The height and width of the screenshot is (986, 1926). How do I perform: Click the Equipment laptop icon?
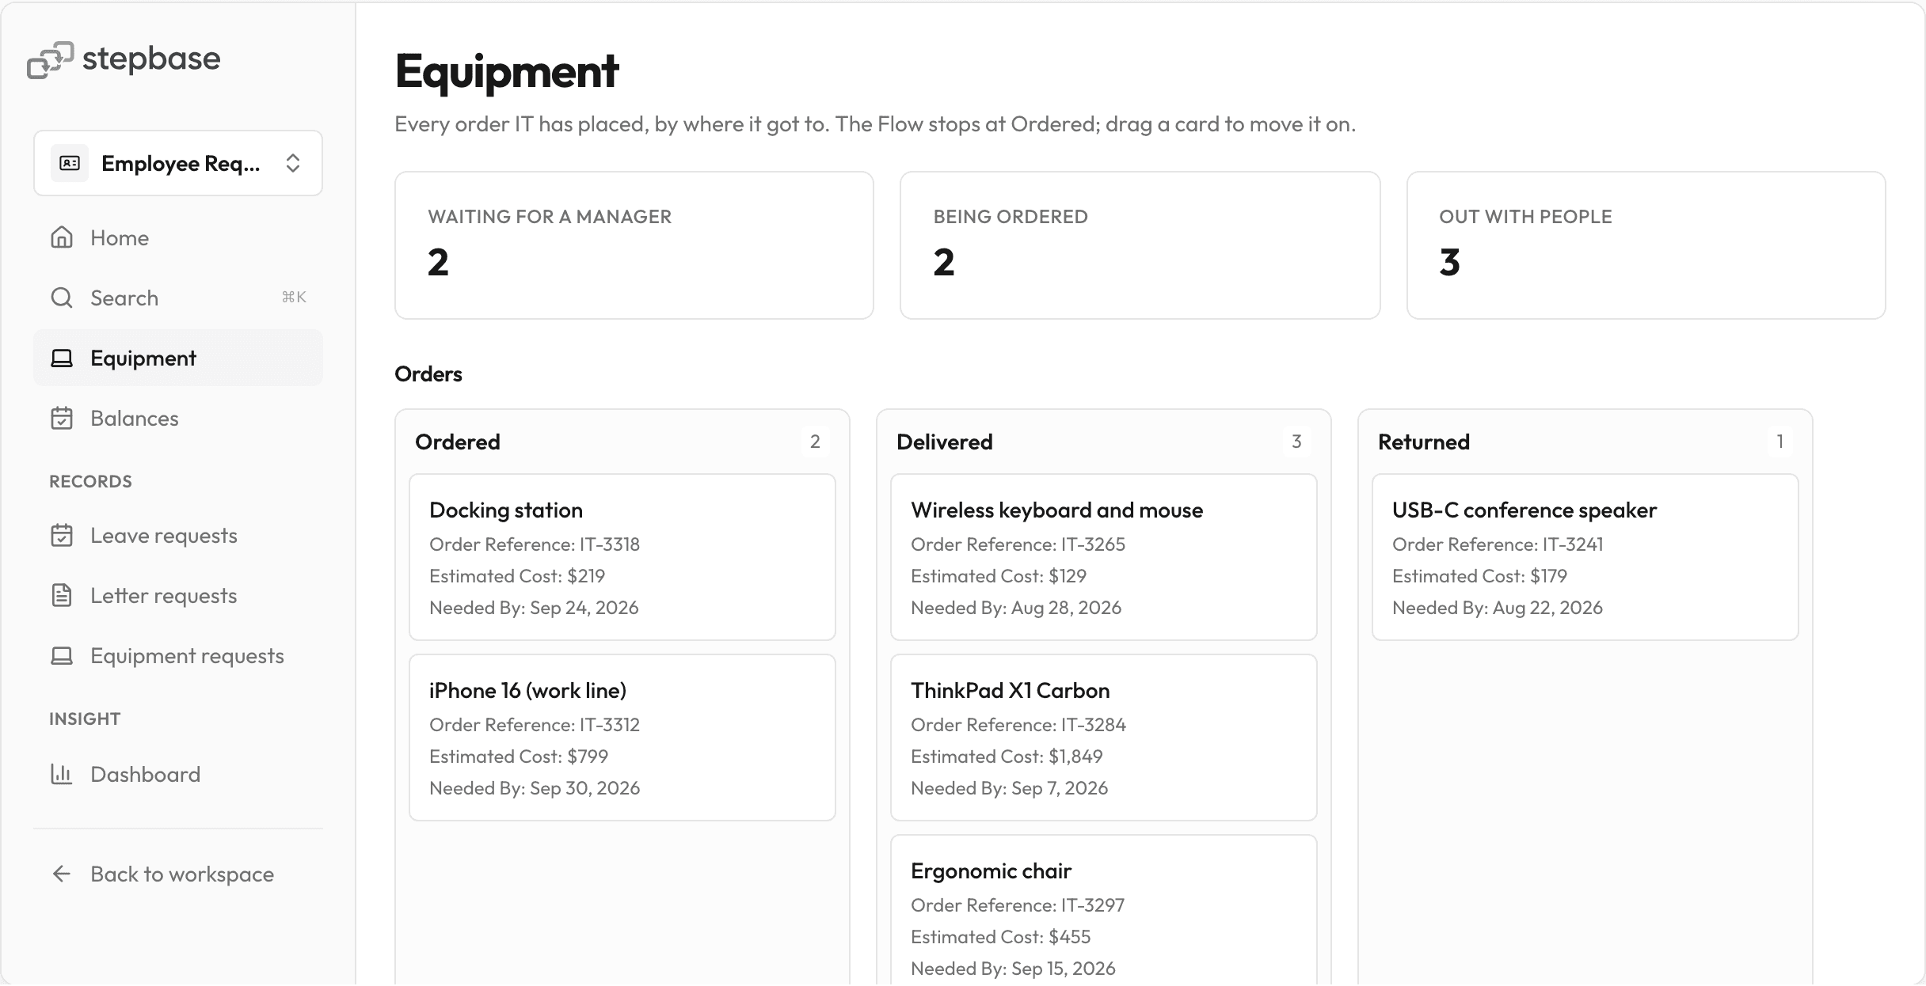[x=62, y=358]
